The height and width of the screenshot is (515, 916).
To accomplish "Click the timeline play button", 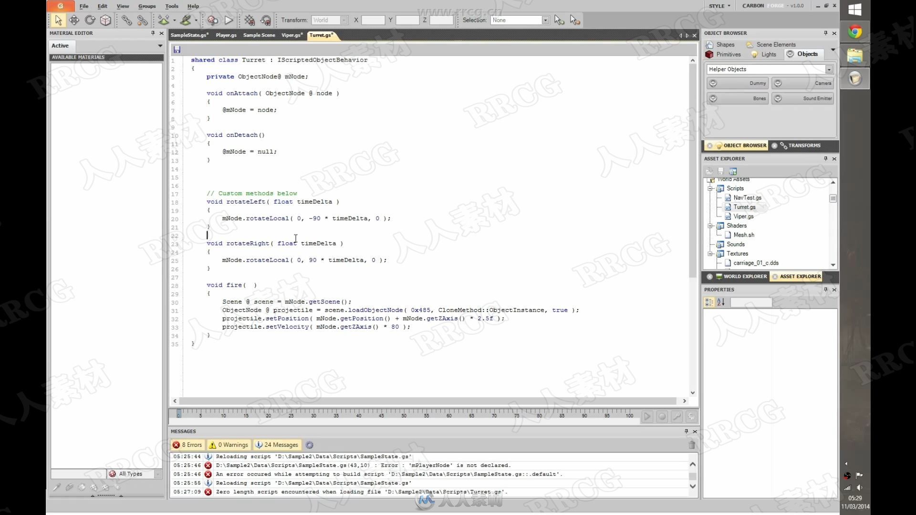I will click(x=647, y=416).
